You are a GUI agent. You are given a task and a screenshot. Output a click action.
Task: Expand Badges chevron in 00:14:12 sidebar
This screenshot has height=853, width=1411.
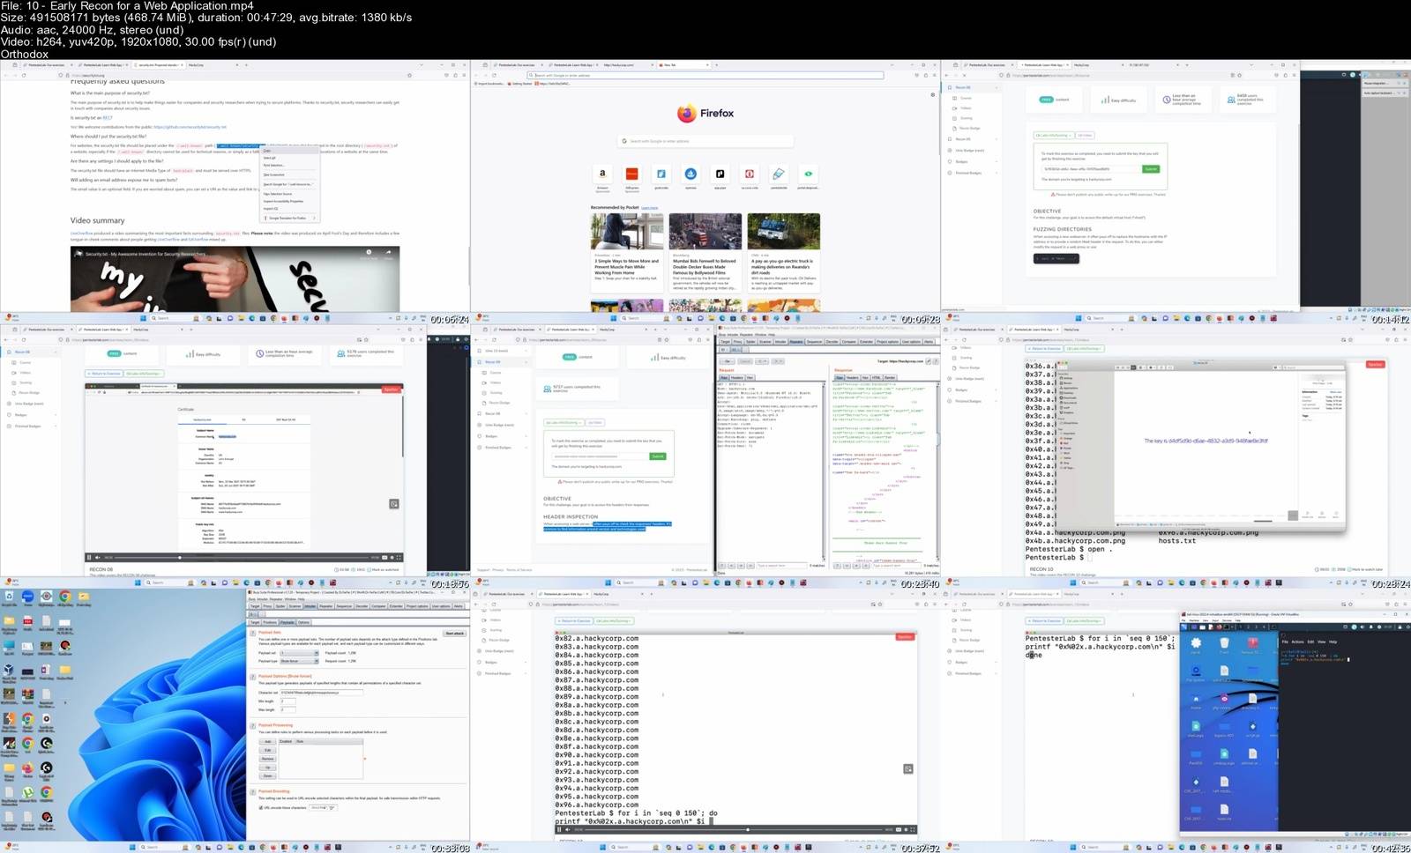(x=997, y=161)
